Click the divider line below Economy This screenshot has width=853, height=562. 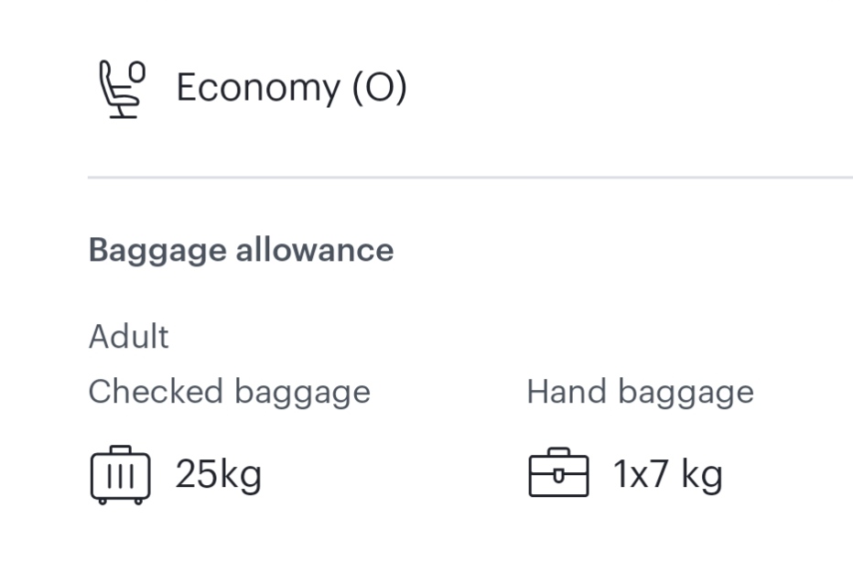coord(470,178)
